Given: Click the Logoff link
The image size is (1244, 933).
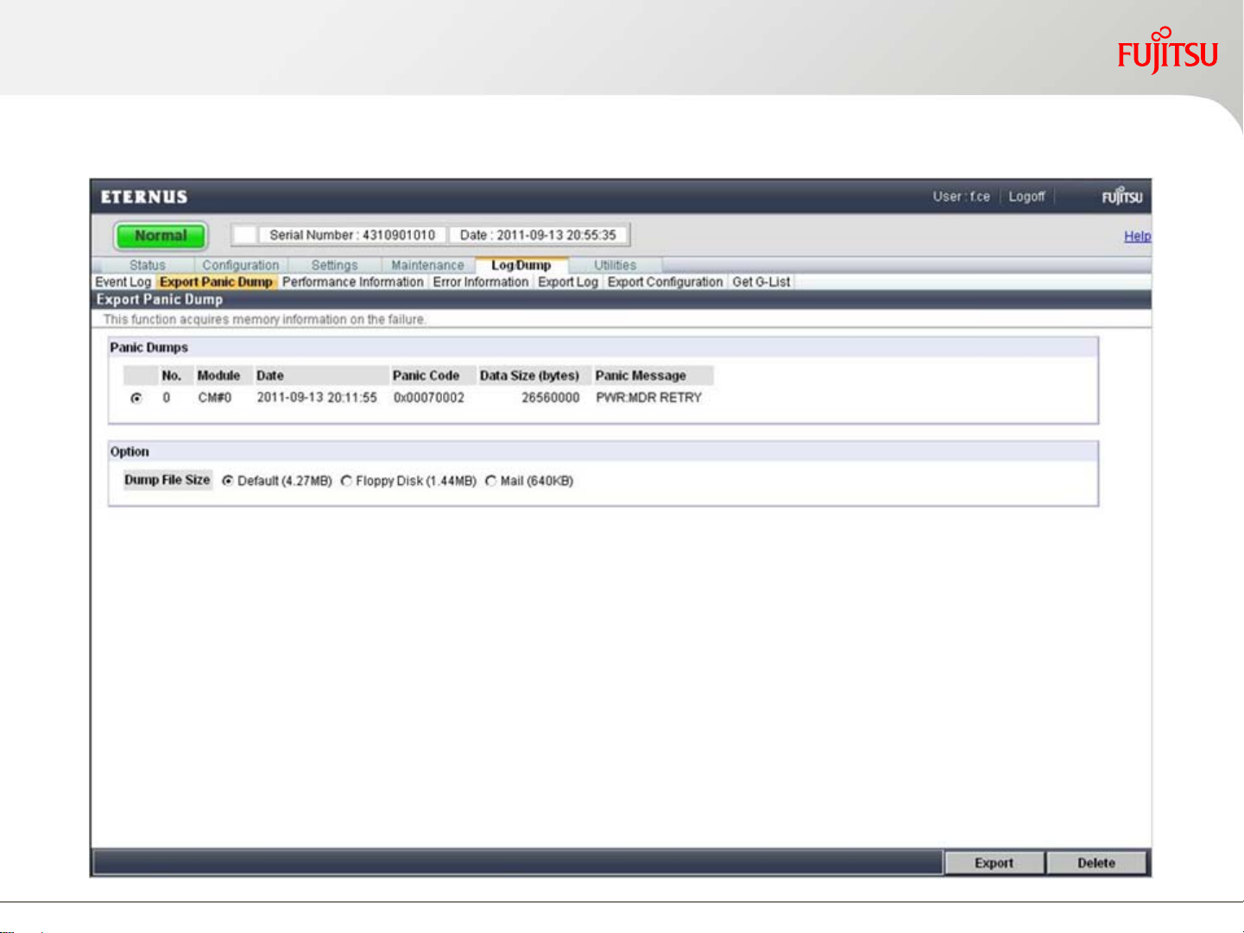Looking at the screenshot, I should point(1026,197).
